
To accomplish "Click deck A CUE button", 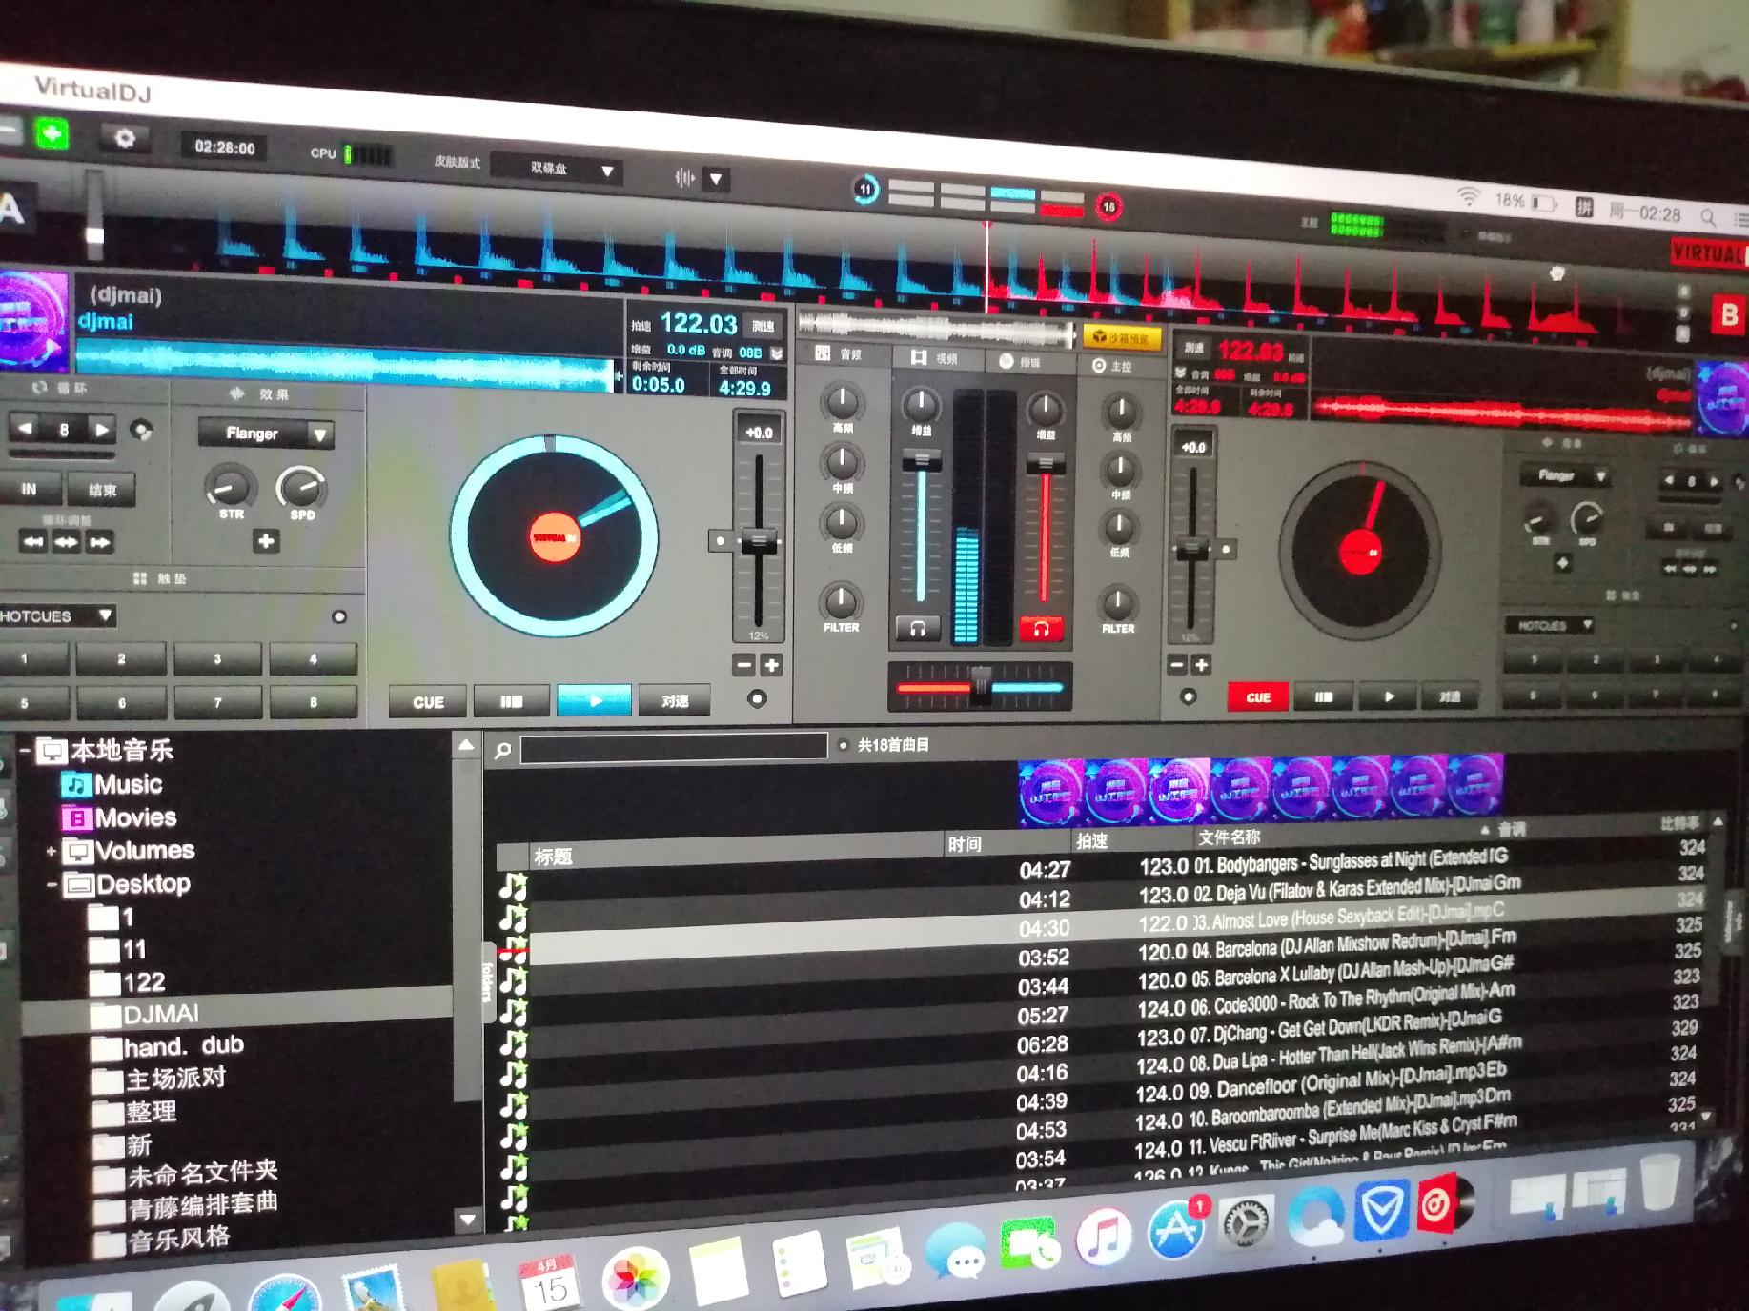I will (428, 702).
